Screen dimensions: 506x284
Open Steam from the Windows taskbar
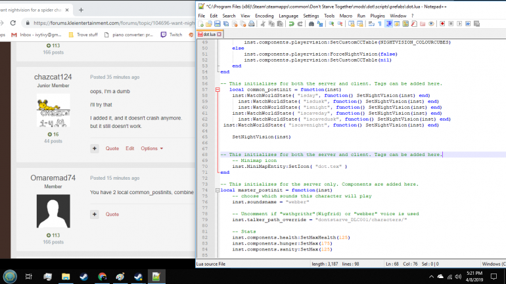85,277
